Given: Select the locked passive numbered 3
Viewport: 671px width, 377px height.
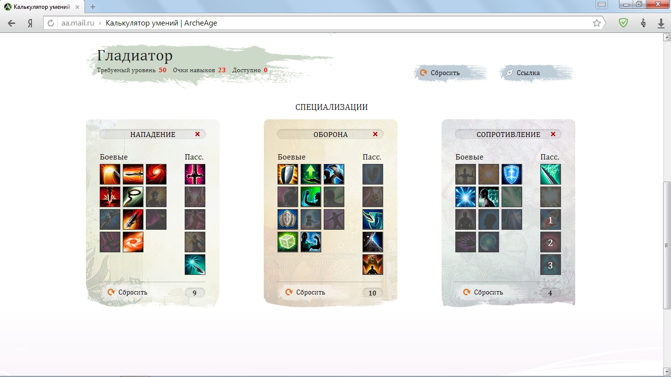Looking at the screenshot, I should pos(551,265).
